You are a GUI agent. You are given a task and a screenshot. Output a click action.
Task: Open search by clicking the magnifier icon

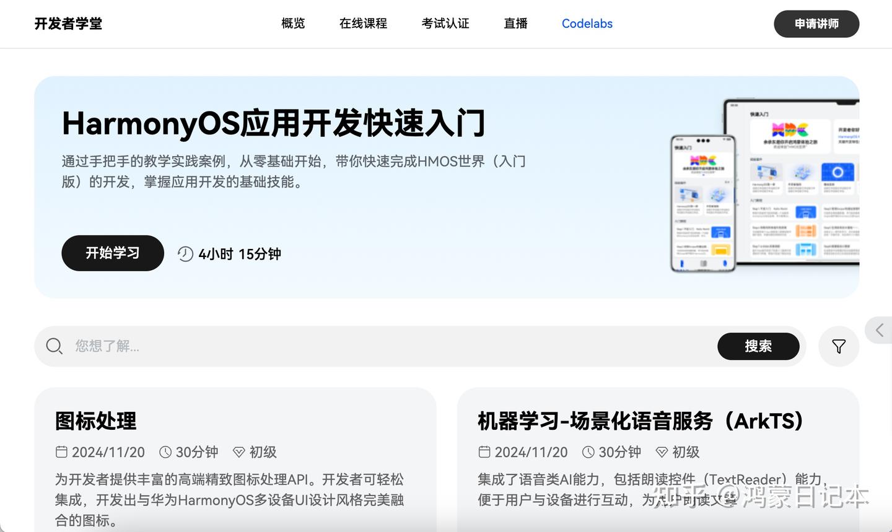[54, 346]
